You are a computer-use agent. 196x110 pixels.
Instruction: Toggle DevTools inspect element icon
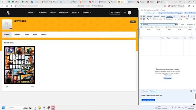pos(141,16)
